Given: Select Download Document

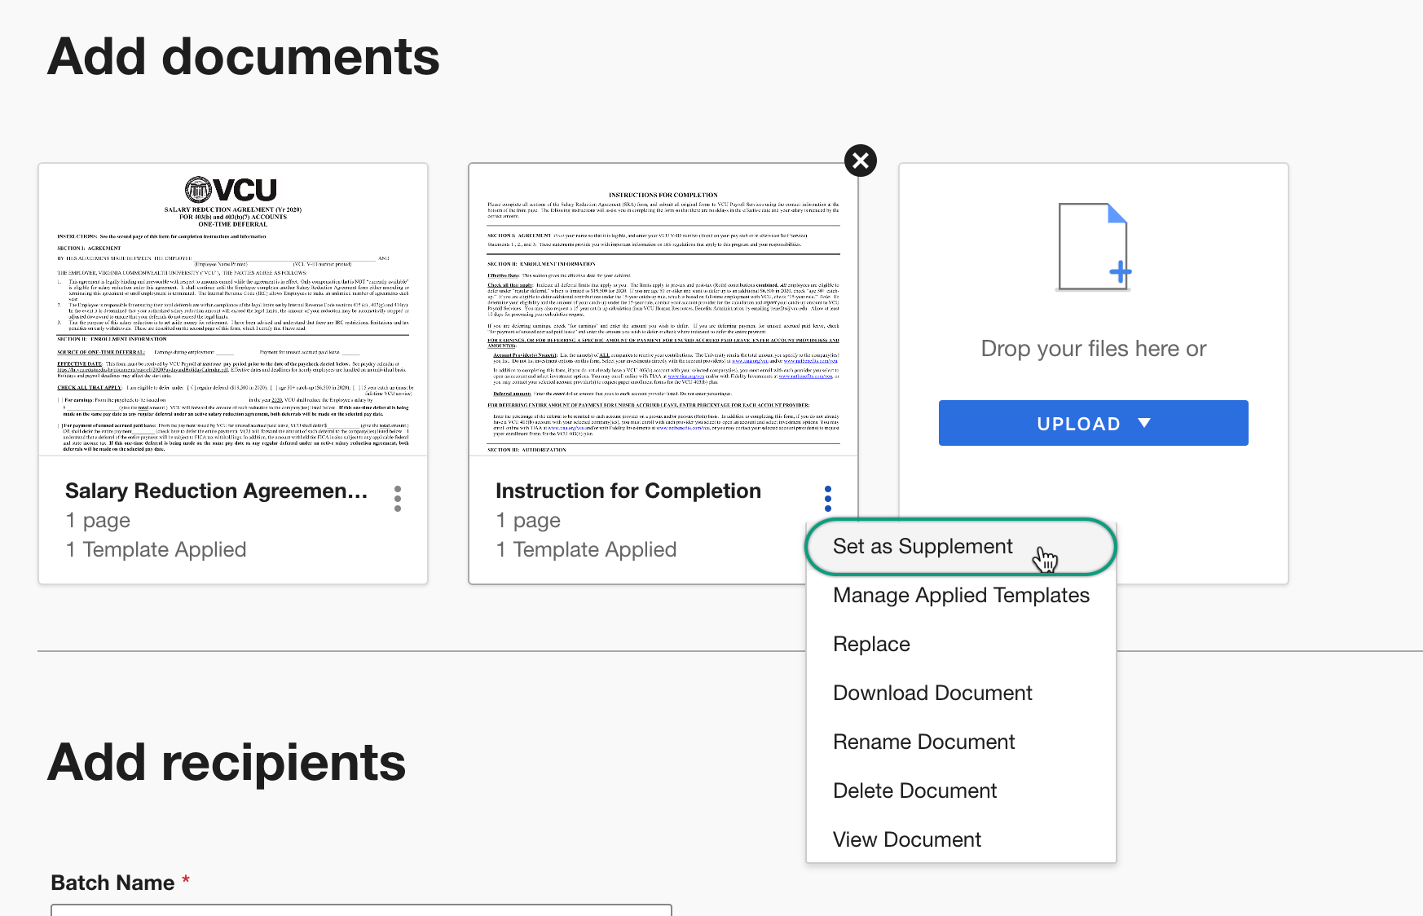Looking at the screenshot, I should tap(961, 693).
